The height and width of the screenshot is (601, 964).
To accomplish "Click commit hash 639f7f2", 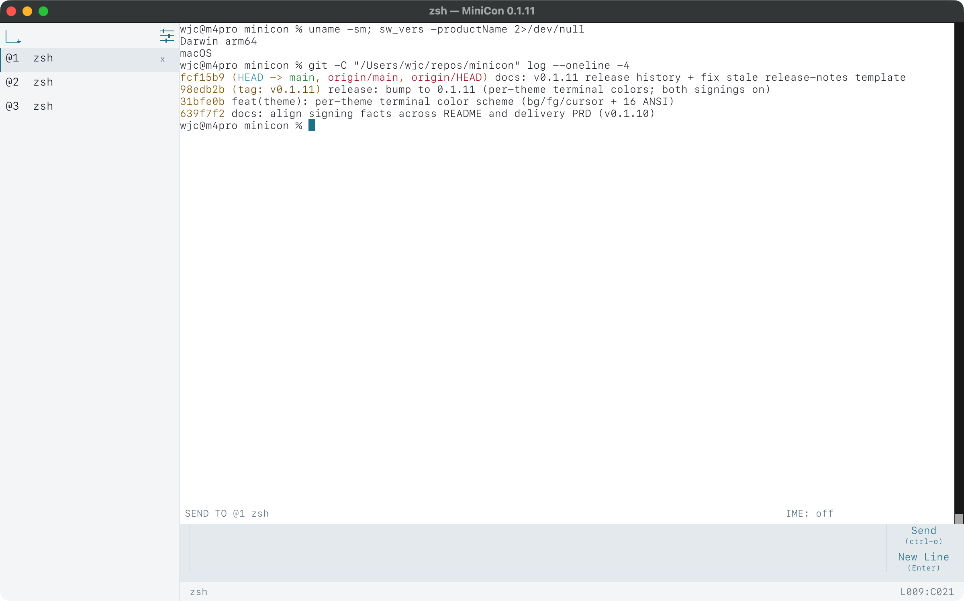I will click(202, 114).
